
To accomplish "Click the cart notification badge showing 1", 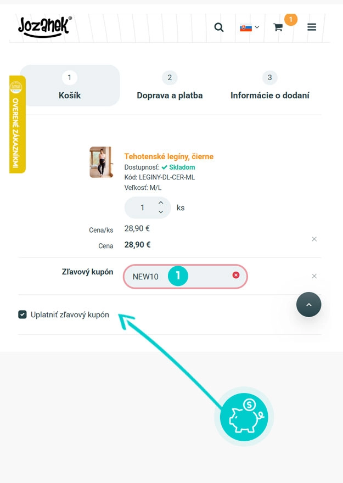I will point(290,19).
